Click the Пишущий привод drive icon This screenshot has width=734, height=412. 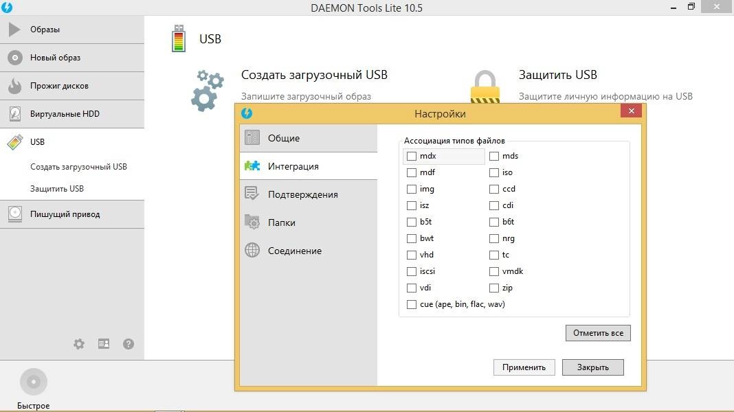click(x=15, y=214)
